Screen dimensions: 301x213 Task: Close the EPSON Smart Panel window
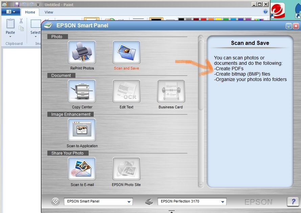(296, 26)
